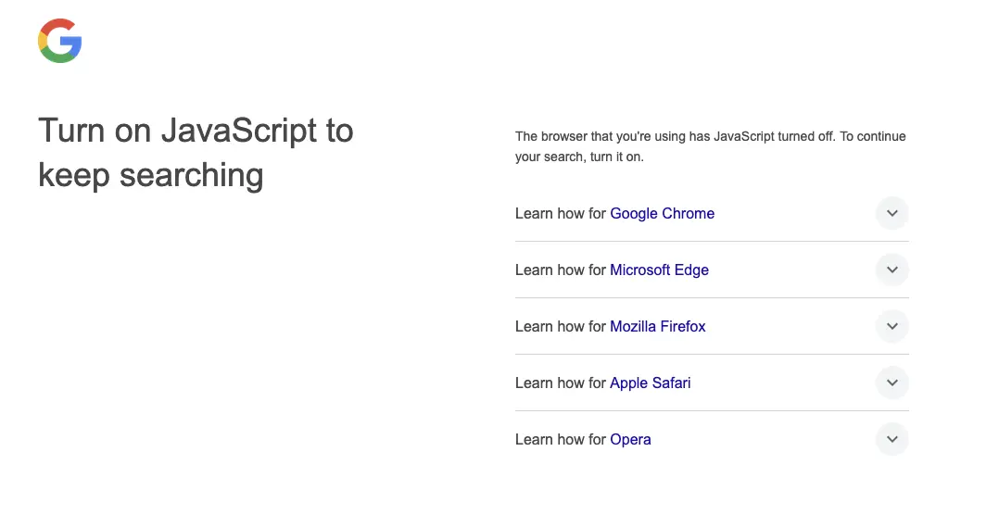999x527 pixels.
Task: Click the "JavaScript turned off" paragraph line
Action: [x=711, y=136]
